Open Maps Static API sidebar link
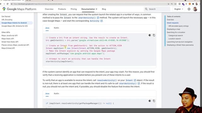The height and width of the screenshot is (113, 202). click(x=8, y=39)
